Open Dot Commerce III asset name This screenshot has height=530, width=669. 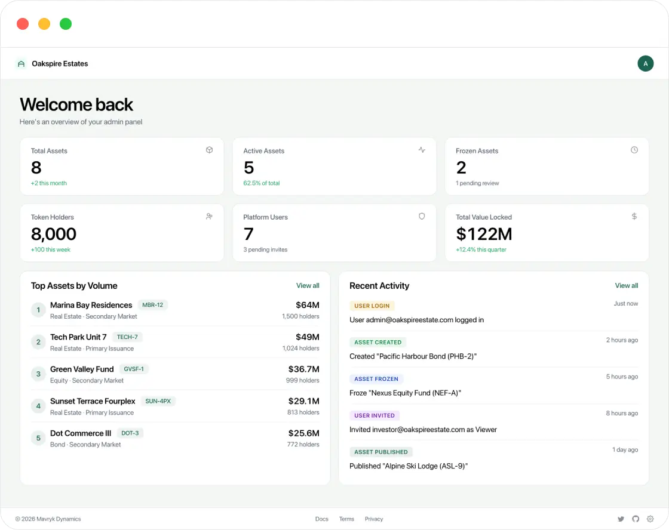(80, 433)
